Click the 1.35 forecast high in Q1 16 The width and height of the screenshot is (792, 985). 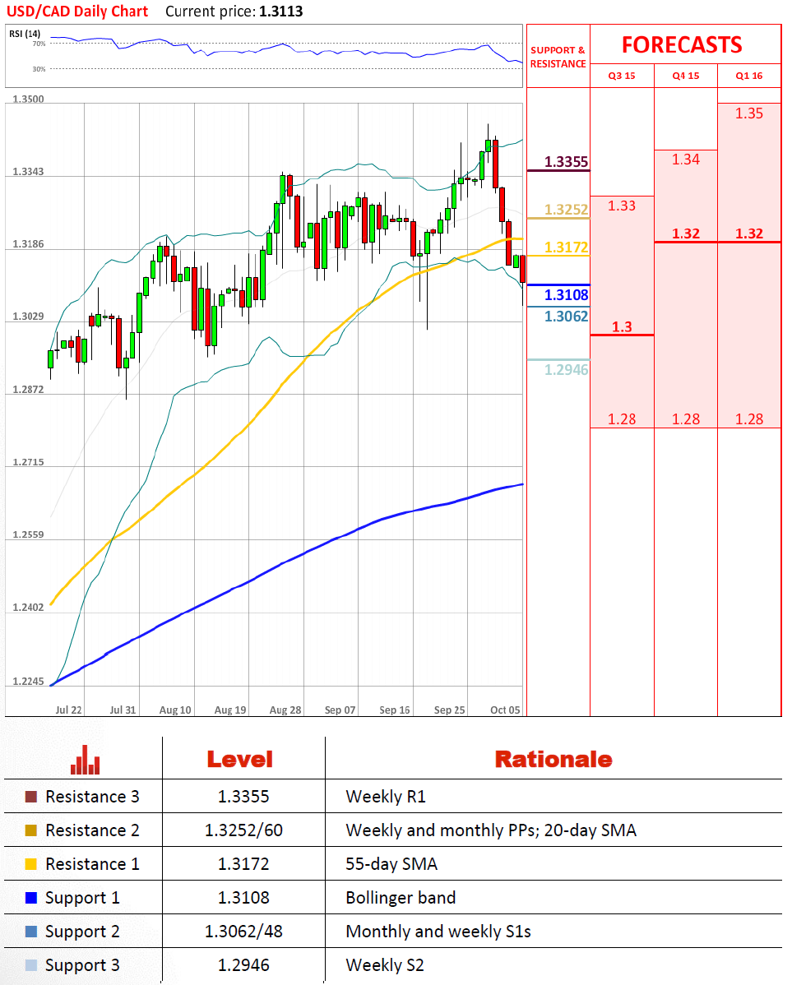(x=749, y=113)
